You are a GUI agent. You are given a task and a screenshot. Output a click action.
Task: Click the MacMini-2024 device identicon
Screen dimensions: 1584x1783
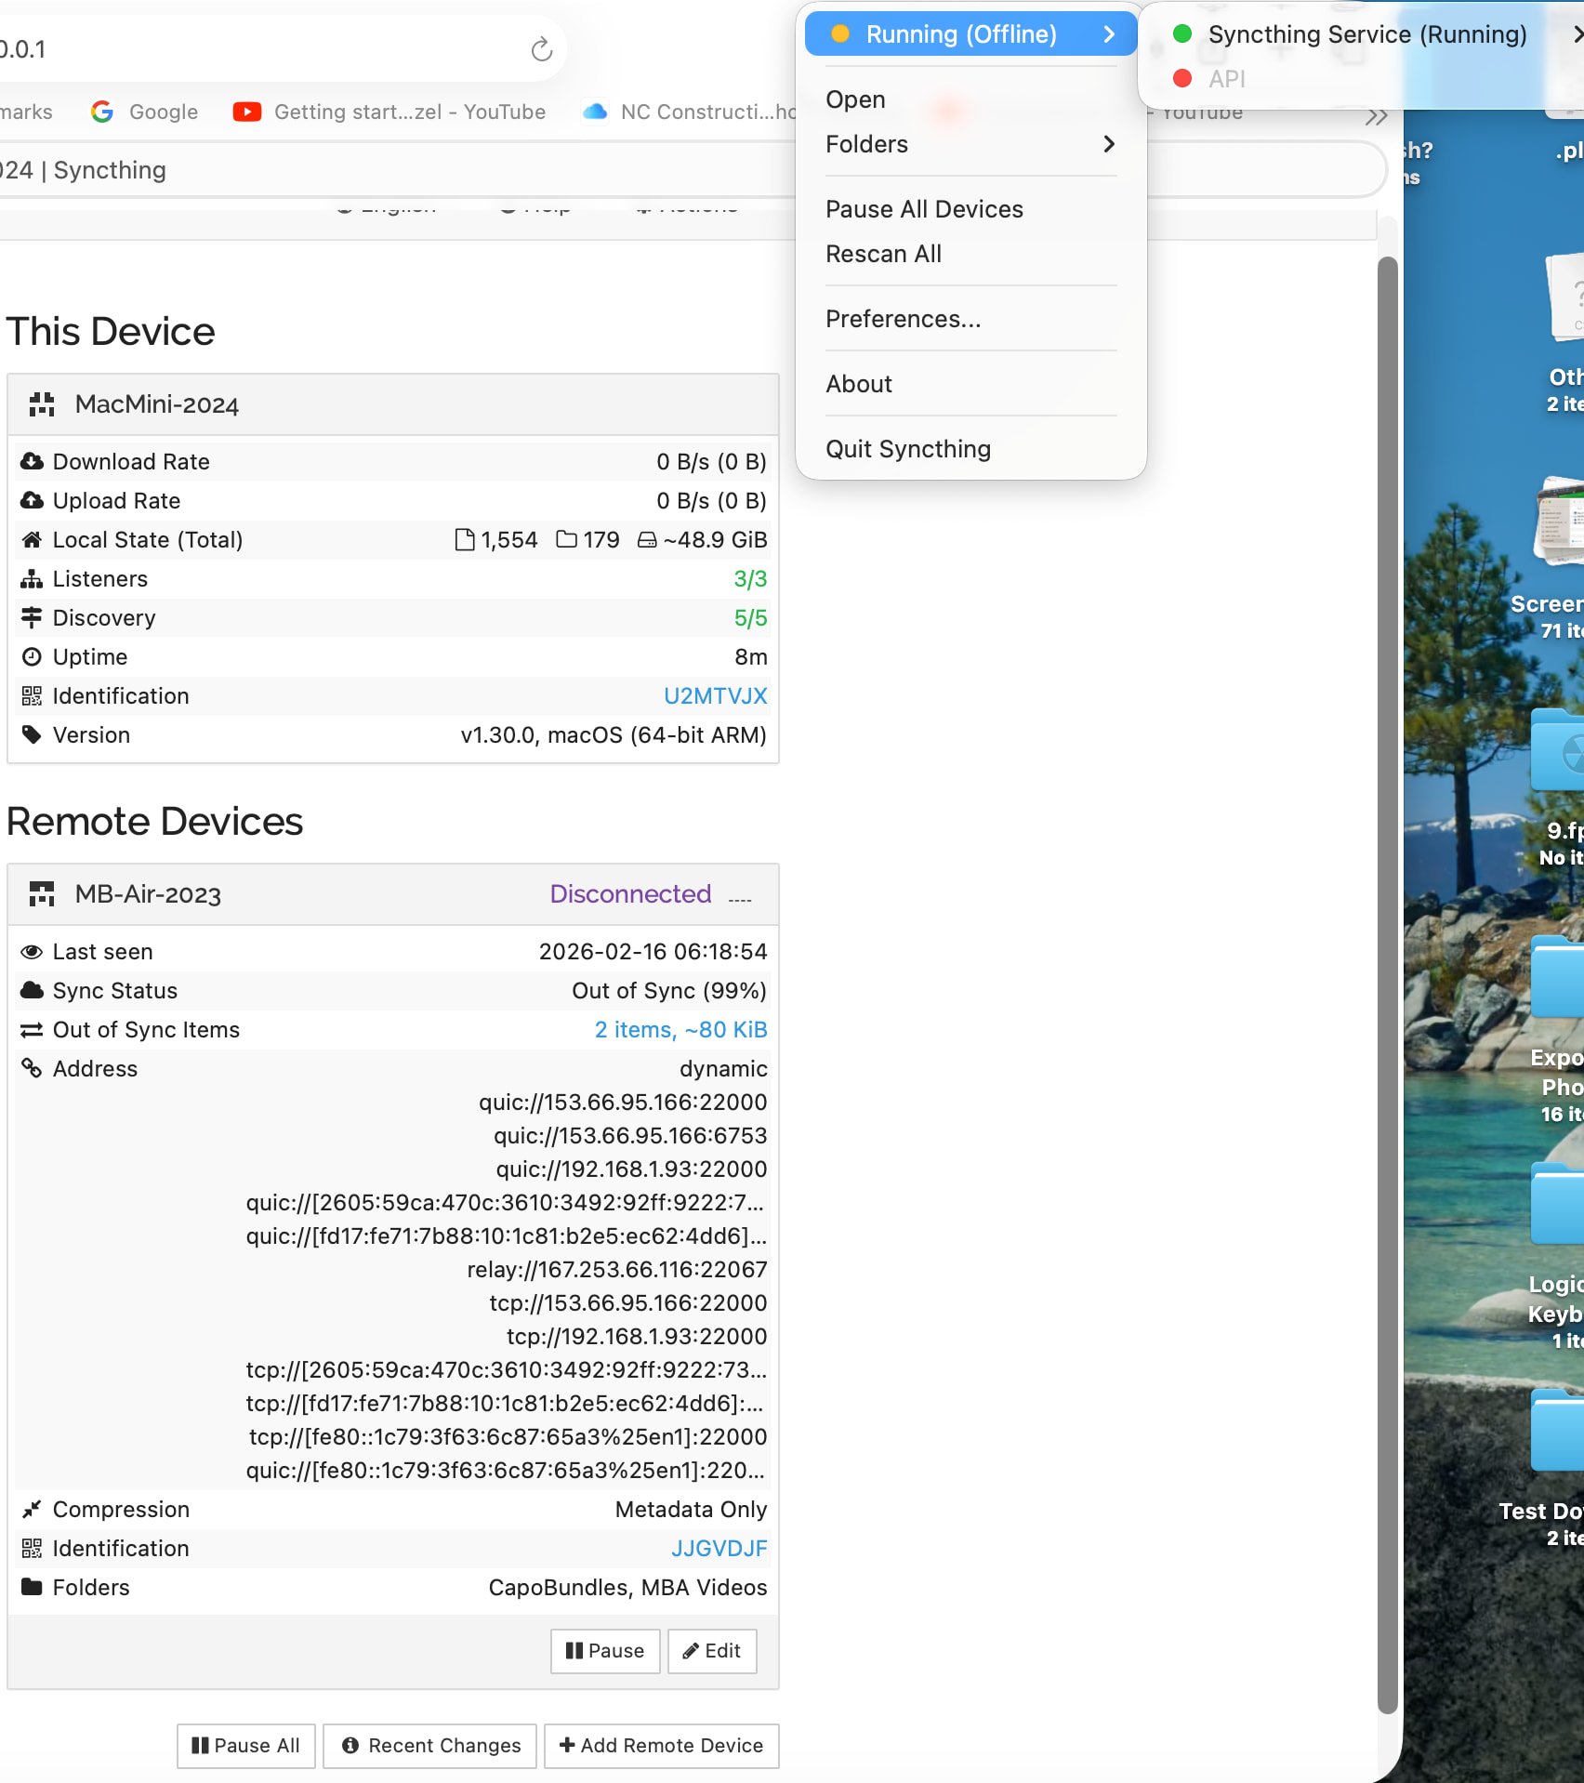point(42,404)
